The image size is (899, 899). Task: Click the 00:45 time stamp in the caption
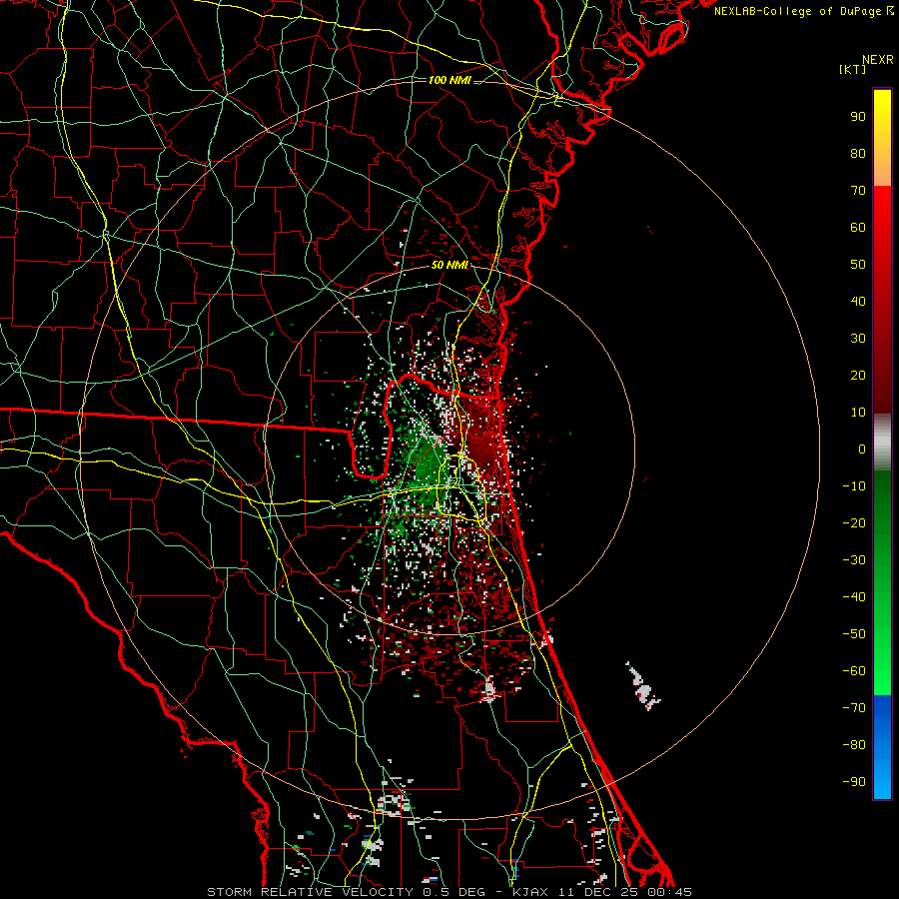click(x=668, y=892)
